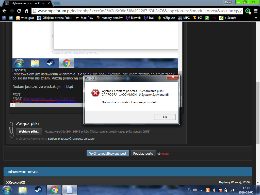The width and height of the screenshot is (260, 195).
Task: Click the red 'Anuluj' link
Action: [x=165, y=154]
